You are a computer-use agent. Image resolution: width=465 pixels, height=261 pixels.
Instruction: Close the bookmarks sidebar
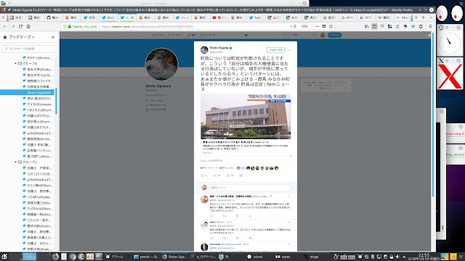[x=53, y=37]
